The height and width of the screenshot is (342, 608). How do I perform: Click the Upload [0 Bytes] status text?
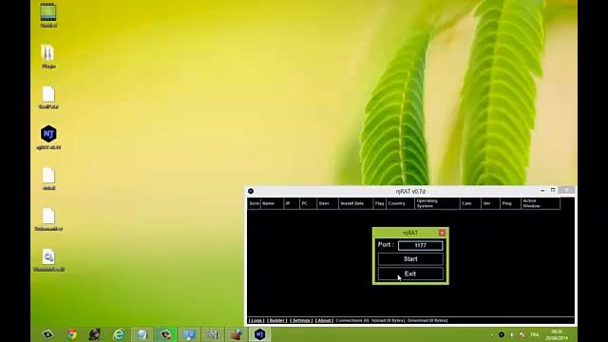pos(388,321)
